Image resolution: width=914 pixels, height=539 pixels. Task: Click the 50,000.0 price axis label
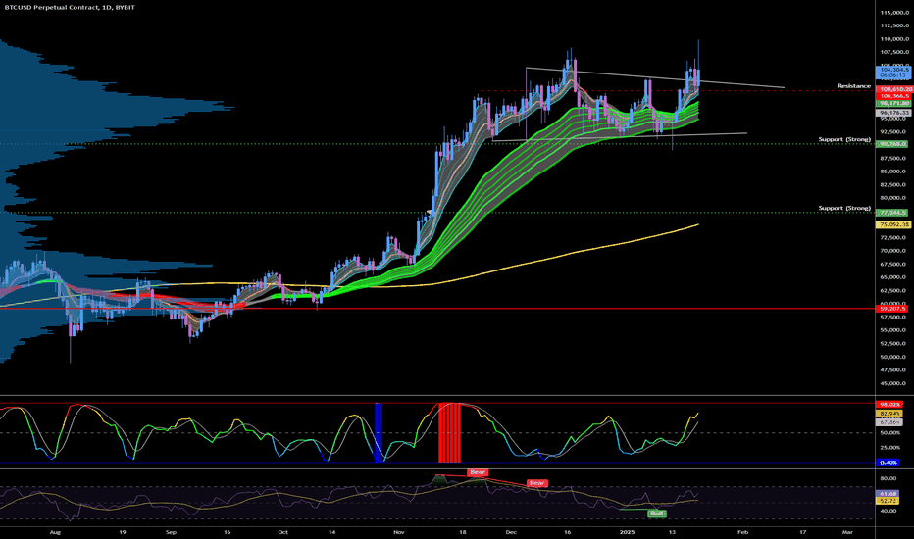pos(894,357)
